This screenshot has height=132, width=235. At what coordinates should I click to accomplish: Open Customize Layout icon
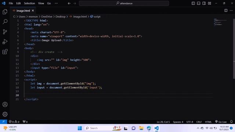[210, 3]
